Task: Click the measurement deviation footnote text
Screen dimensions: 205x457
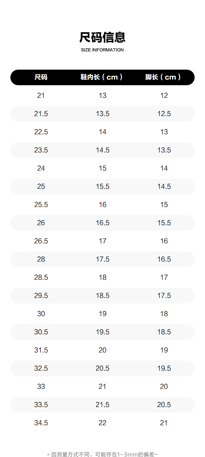Action: click(x=102, y=454)
